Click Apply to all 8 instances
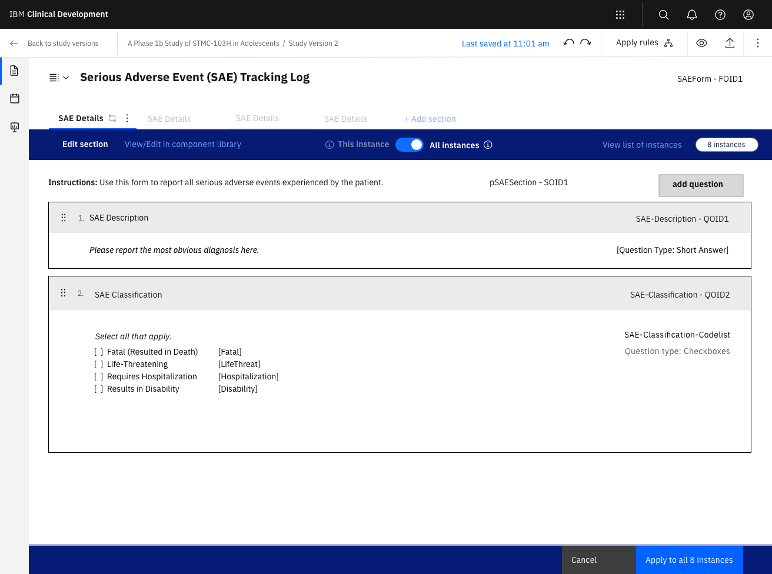 pos(689,560)
